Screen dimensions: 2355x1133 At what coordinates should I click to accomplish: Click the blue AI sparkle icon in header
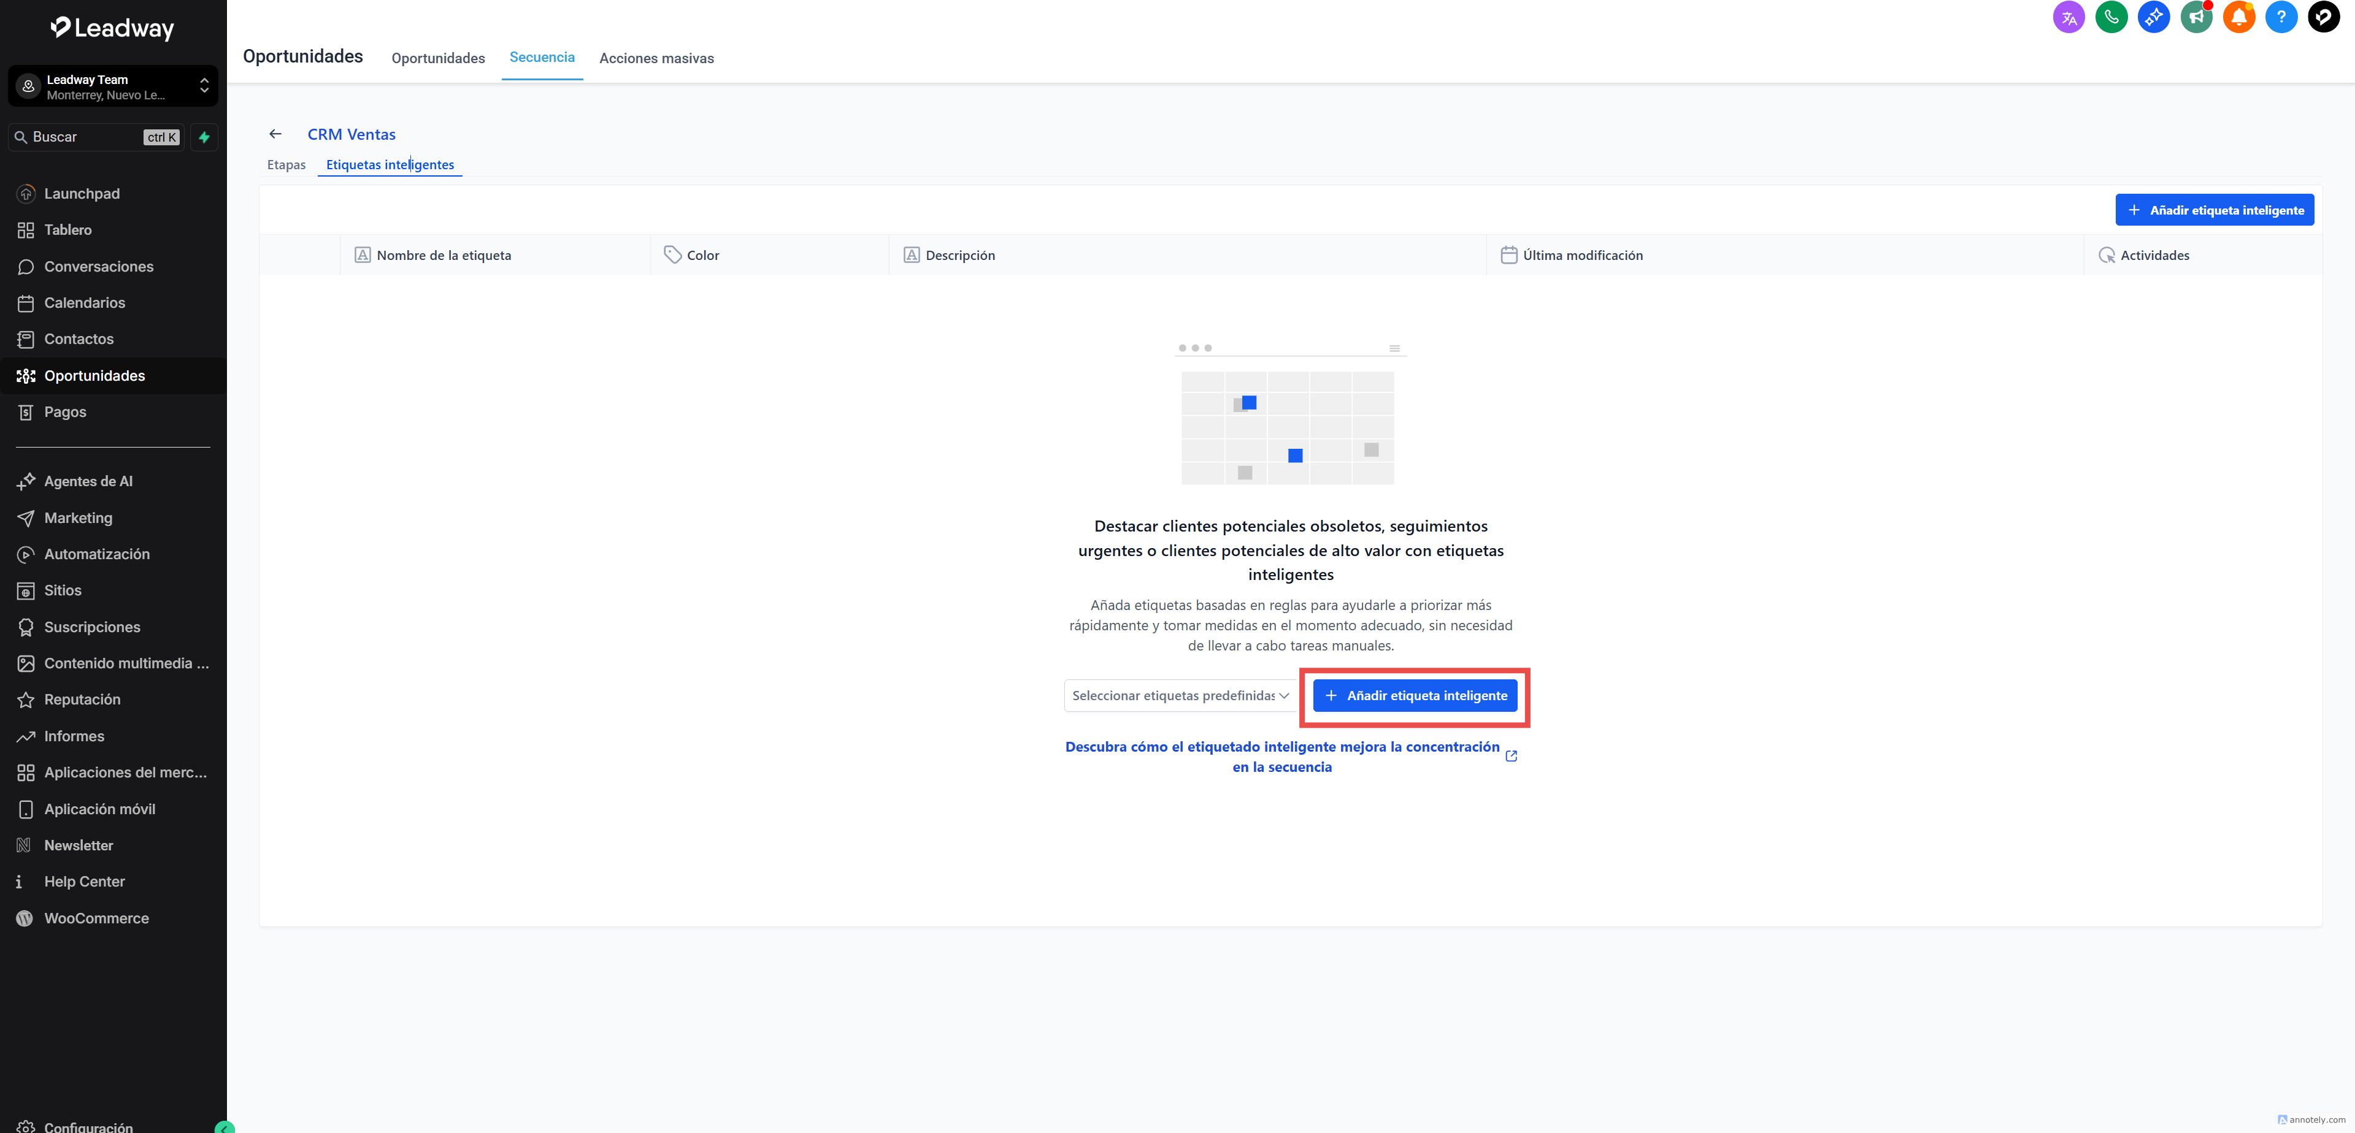pos(2153,17)
